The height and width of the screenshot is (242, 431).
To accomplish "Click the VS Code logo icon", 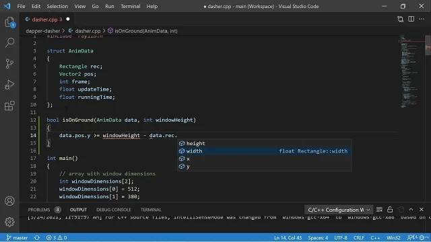I will pyautogui.click(x=7, y=6).
